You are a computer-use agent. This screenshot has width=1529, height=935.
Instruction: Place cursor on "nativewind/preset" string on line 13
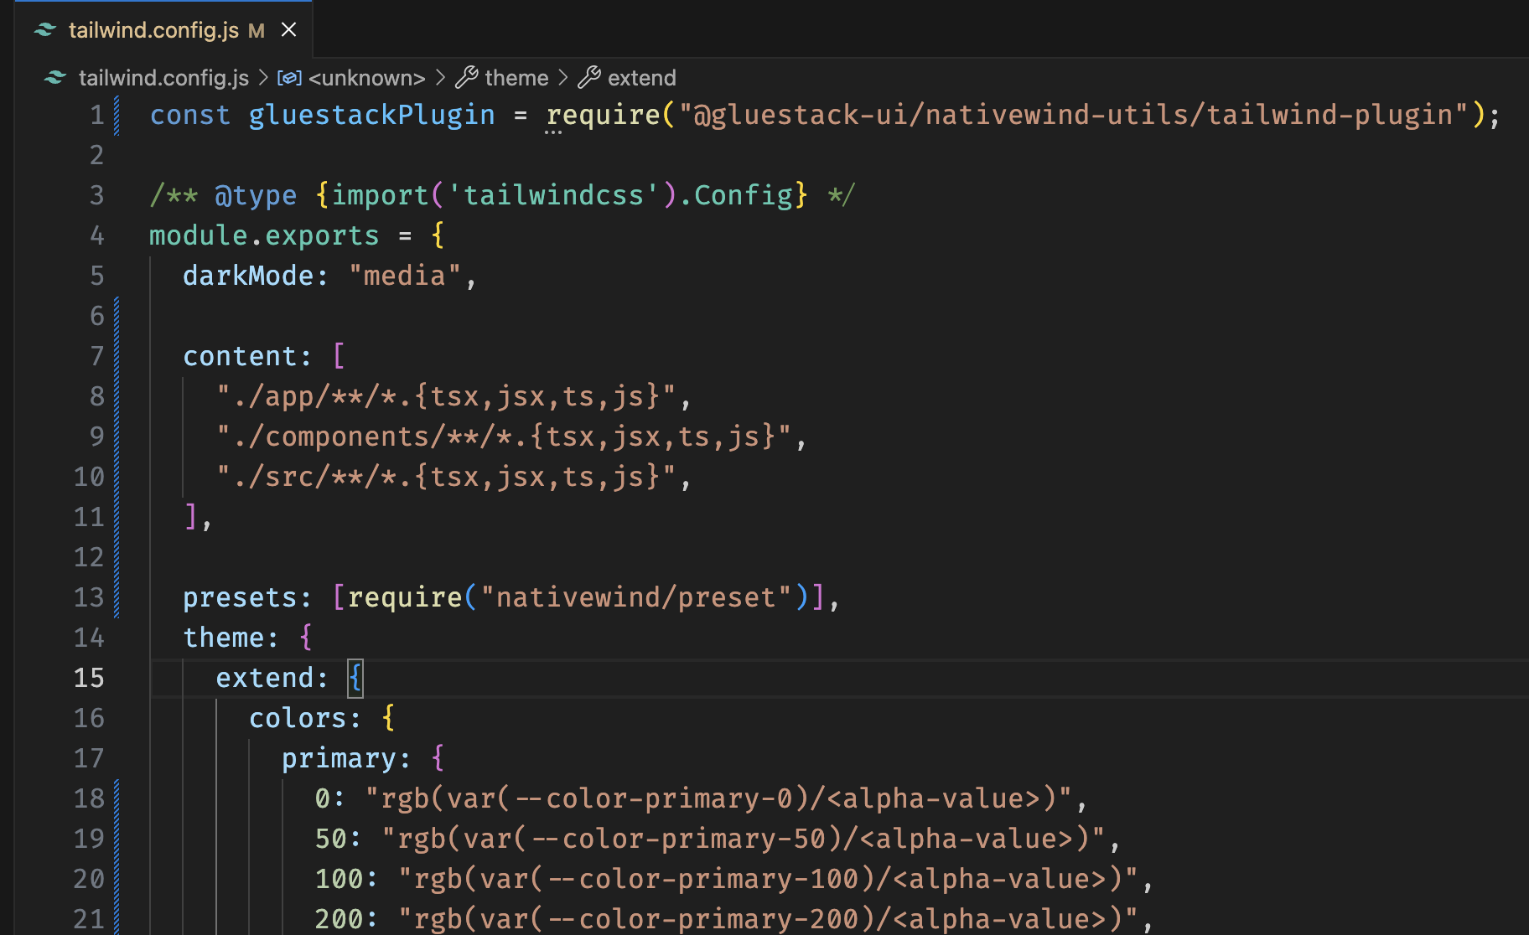635,597
